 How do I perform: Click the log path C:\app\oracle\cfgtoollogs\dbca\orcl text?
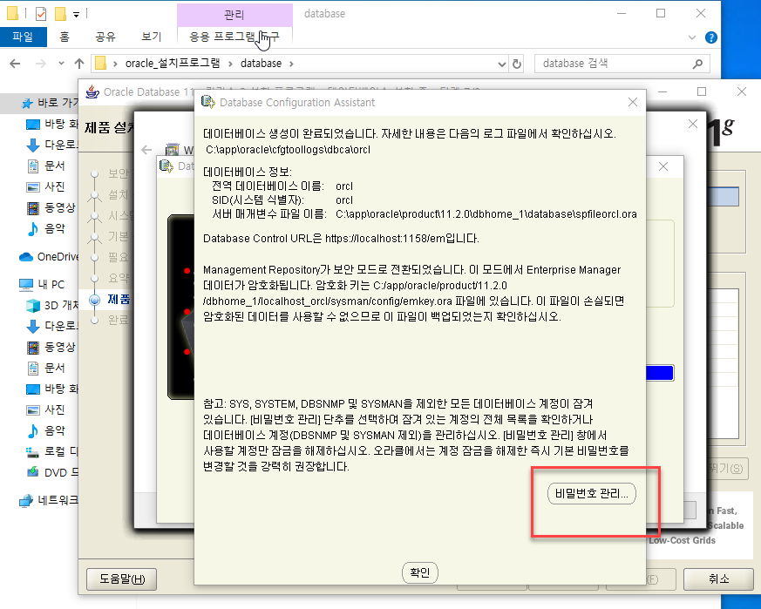tap(288, 150)
